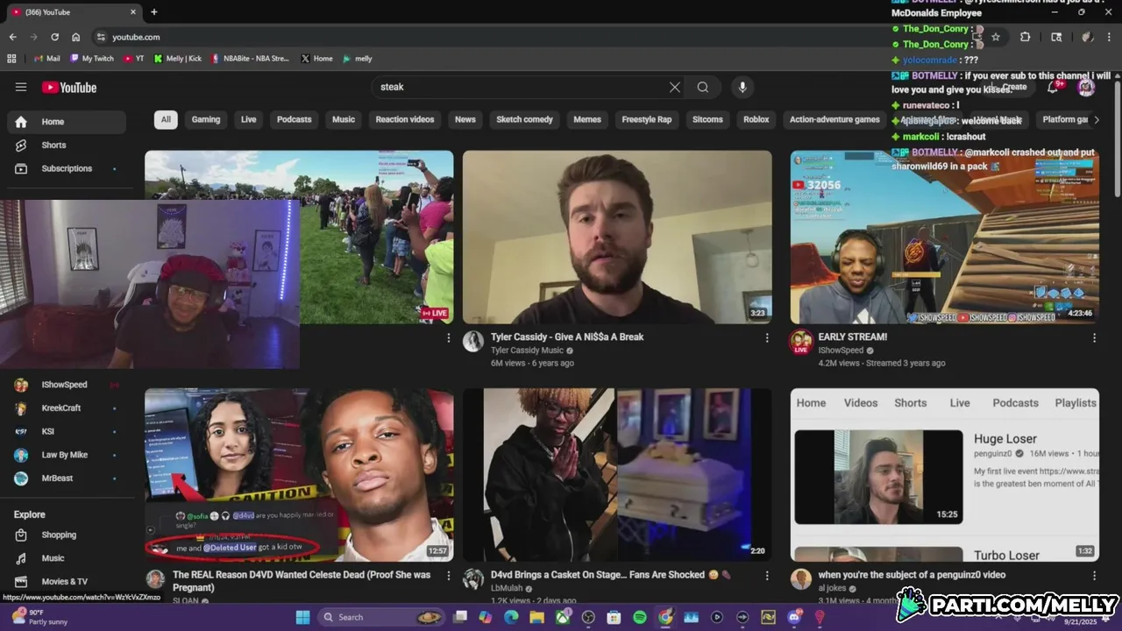1122x631 pixels.
Task: Open the Melly | Kick bookmark
Action: 177,59
